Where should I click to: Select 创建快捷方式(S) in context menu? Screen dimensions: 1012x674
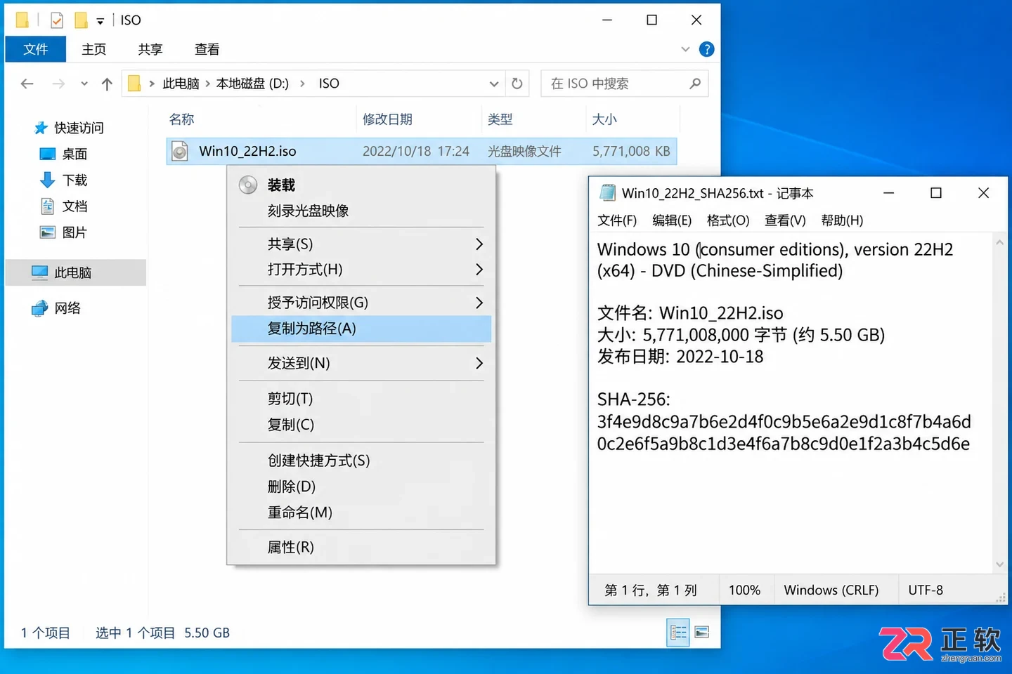pyautogui.click(x=318, y=461)
